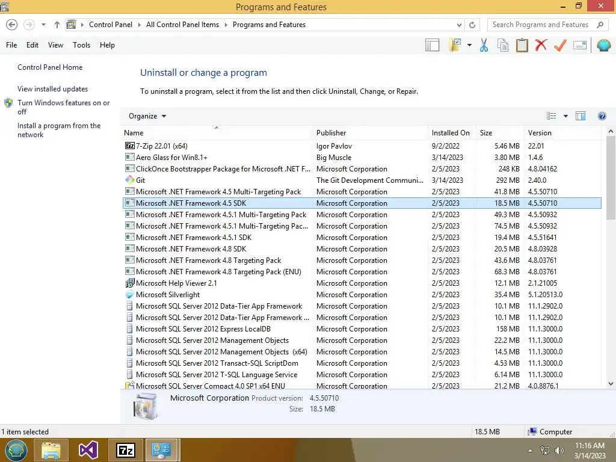Expand the address bar history dropdown
The image size is (616, 462).
click(459, 25)
